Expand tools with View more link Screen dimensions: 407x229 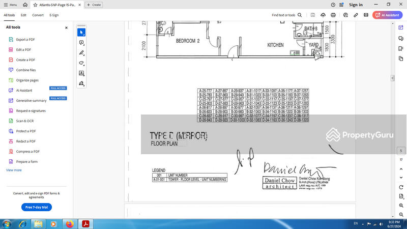tap(14, 170)
